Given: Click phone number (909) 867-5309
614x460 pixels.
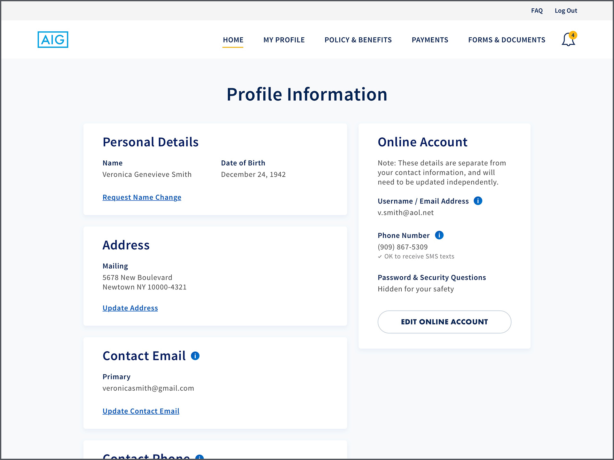Looking at the screenshot, I should point(403,247).
